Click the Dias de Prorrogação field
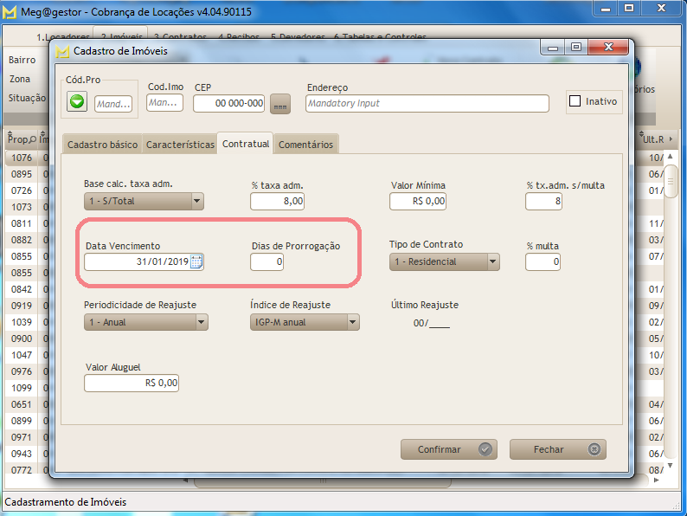This screenshot has height=516, width=687. pos(266,261)
